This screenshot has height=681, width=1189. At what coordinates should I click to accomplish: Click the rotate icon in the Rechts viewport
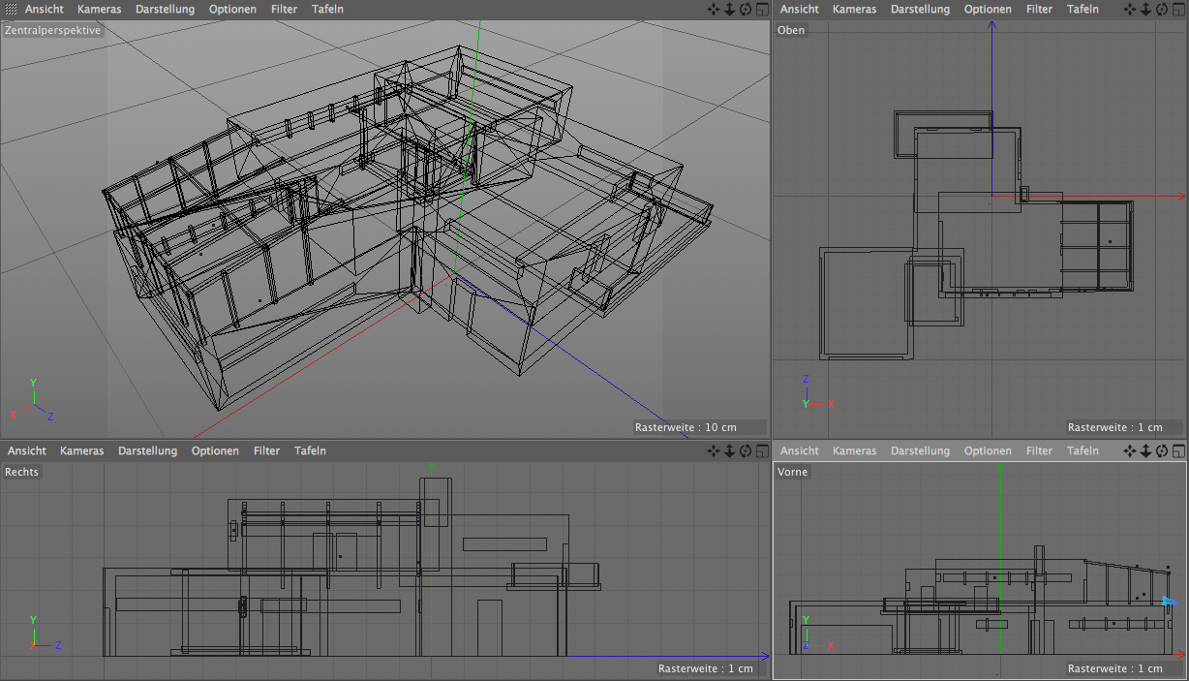tap(745, 451)
